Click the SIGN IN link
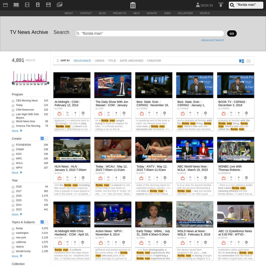This screenshot has height=266, width=266. [206, 5]
